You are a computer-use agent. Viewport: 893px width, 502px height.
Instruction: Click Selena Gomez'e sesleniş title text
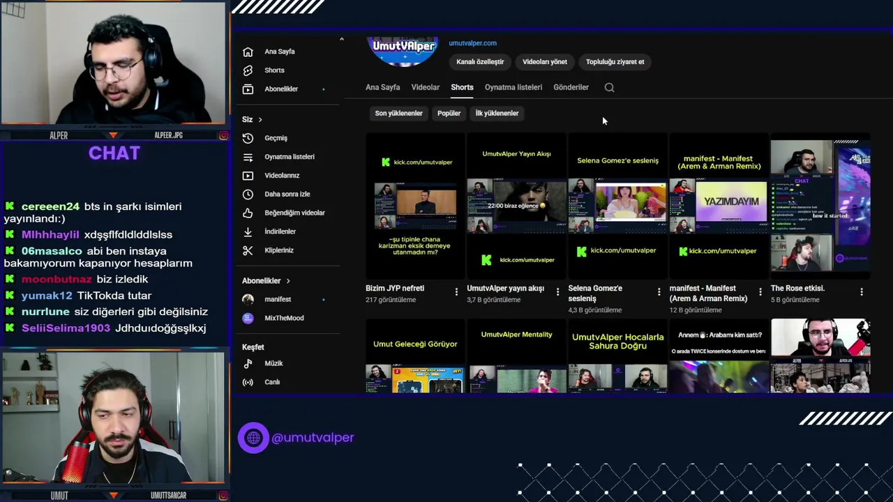click(x=595, y=294)
